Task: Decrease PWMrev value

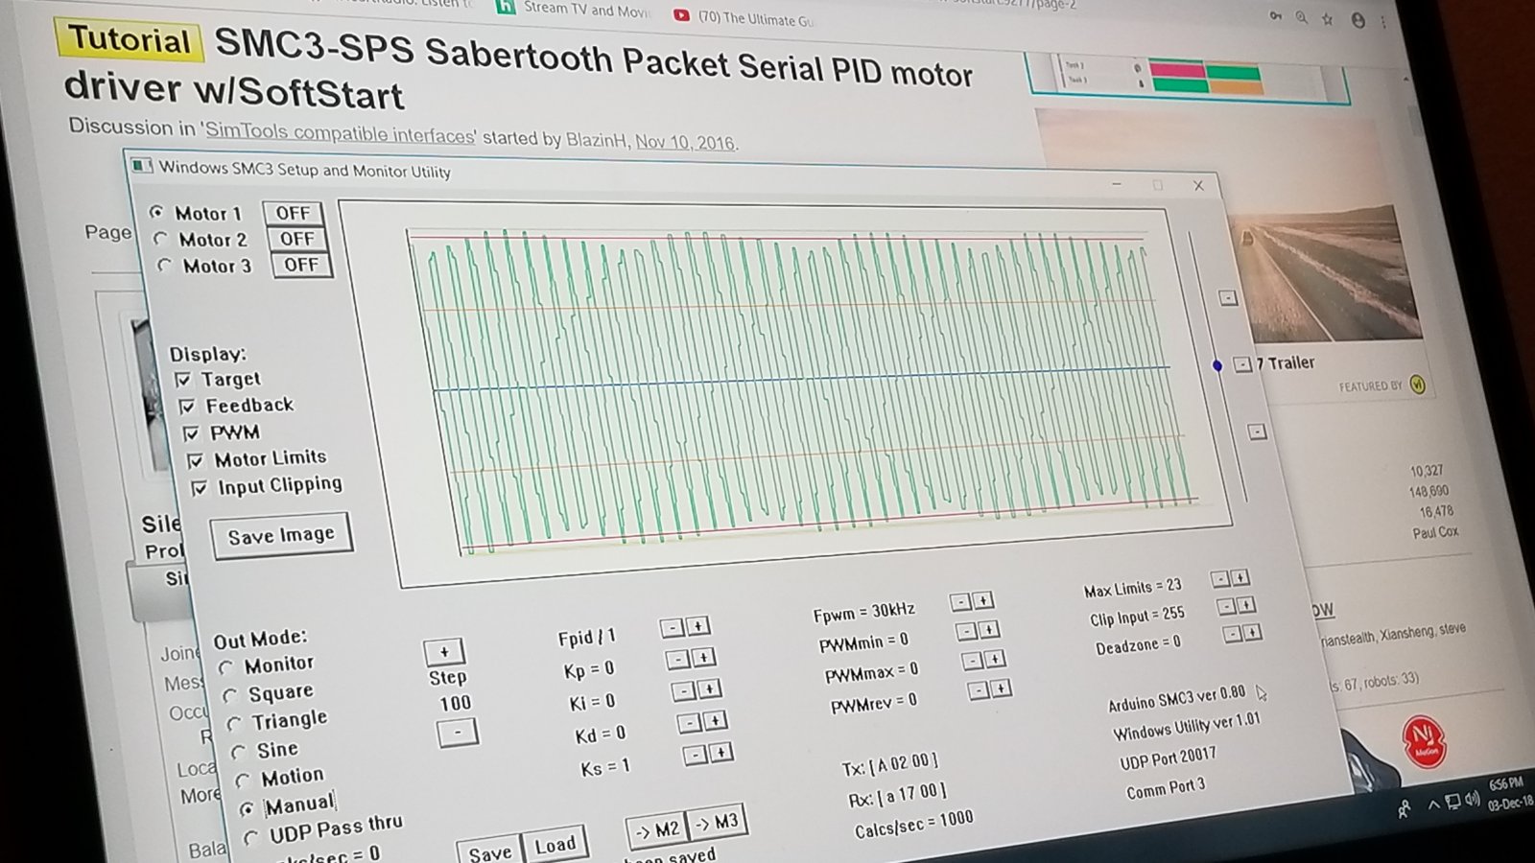Action: pyautogui.click(x=978, y=690)
